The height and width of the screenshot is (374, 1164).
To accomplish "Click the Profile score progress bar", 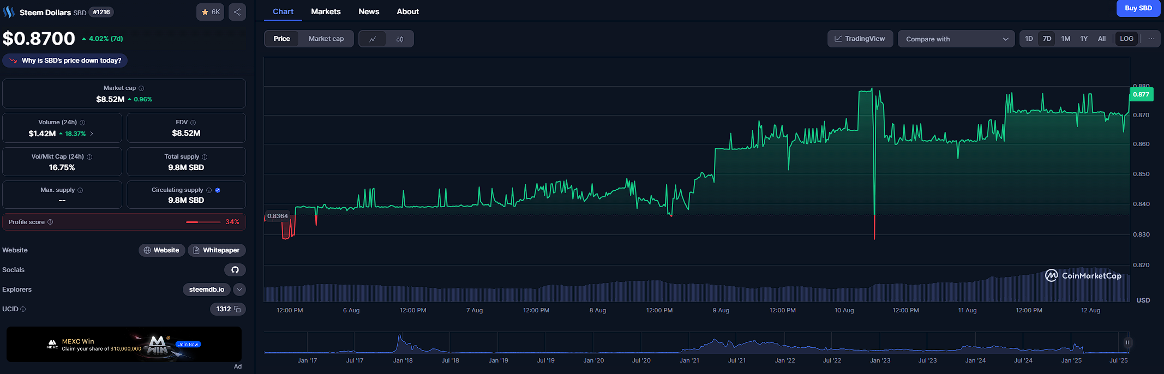I will 203,222.
